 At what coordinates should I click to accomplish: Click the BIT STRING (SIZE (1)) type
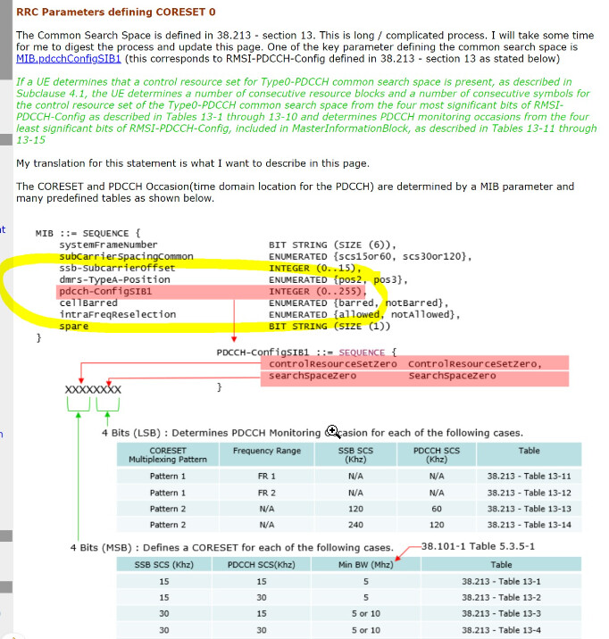tap(330, 327)
